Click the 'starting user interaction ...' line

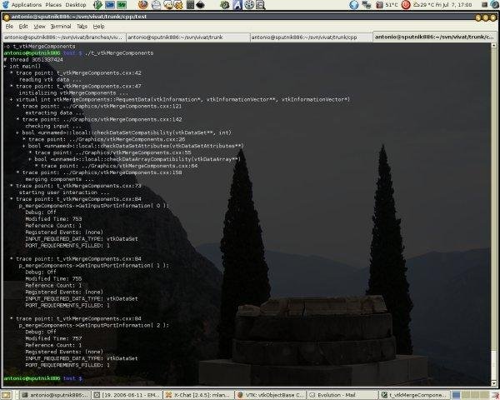pyautogui.click(x=62, y=192)
